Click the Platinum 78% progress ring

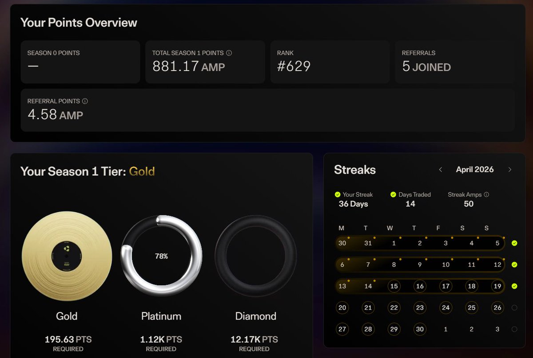click(x=161, y=256)
